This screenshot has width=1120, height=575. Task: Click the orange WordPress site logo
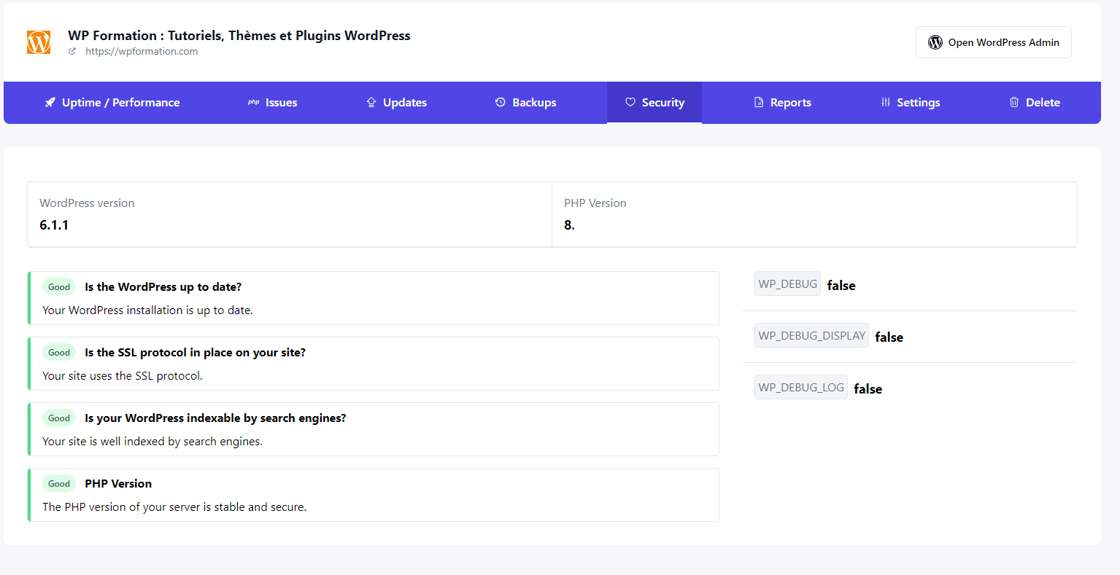pyautogui.click(x=39, y=42)
